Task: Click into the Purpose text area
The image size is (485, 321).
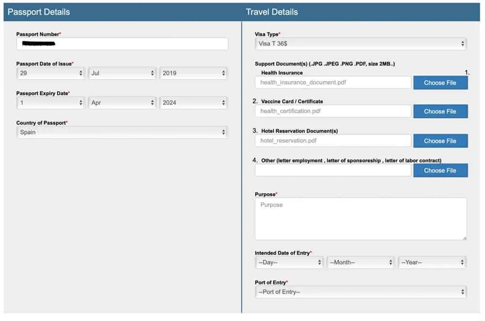Action: 361,219
